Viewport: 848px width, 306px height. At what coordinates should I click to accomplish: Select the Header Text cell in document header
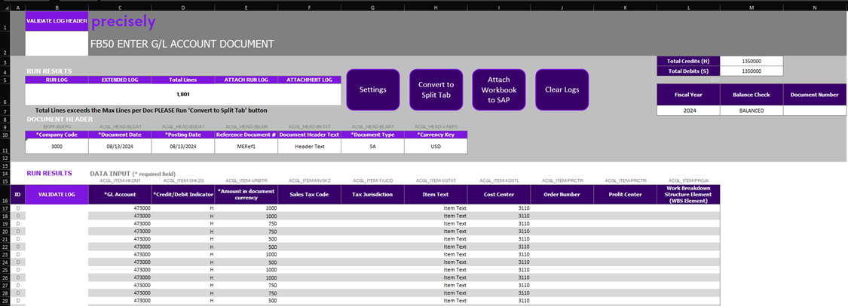tap(309, 147)
